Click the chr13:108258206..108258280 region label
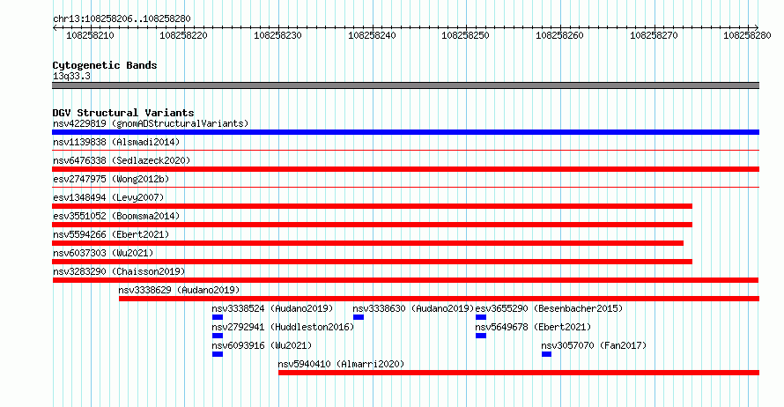 tap(122, 18)
